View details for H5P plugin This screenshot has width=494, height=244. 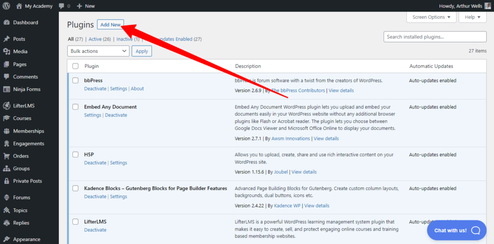point(304,172)
